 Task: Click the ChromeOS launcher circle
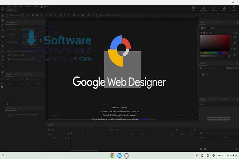point(3,155)
